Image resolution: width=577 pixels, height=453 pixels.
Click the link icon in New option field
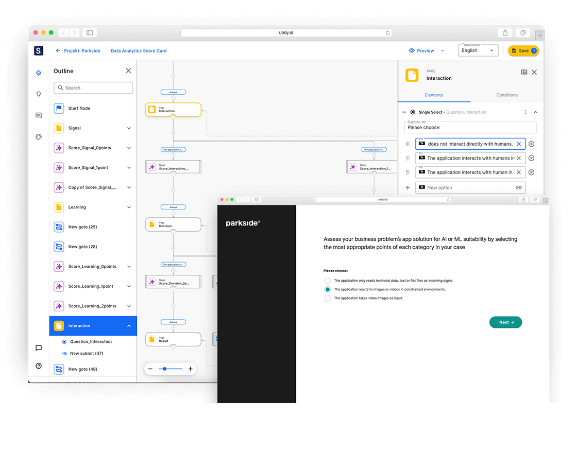coord(518,188)
